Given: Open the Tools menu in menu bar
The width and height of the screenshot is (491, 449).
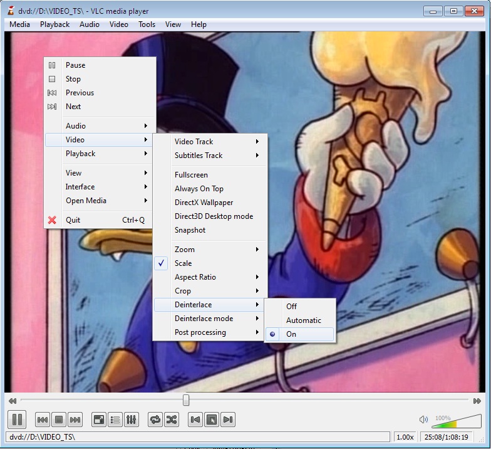Looking at the screenshot, I should coord(147,24).
